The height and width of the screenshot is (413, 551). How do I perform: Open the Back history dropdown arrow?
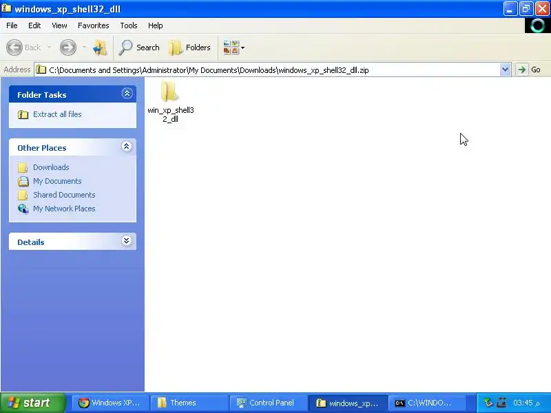pos(49,47)
